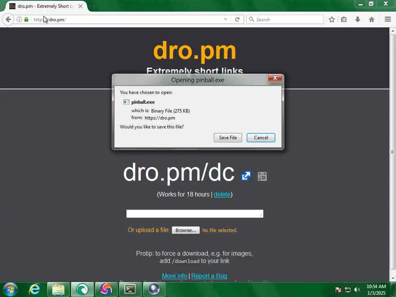
Task: Open the green swirl app on taskbar
Action: (82, 289)
